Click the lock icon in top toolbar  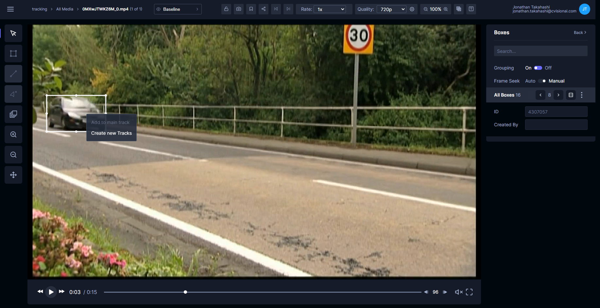(x=226, y=9)
